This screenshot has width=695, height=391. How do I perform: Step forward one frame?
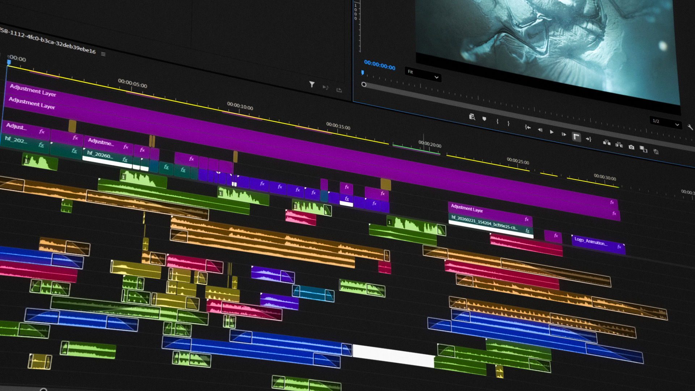(564, 134)
